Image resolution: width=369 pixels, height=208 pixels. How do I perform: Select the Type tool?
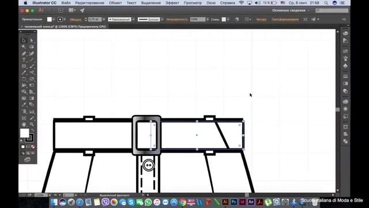[x=24, y=60]
